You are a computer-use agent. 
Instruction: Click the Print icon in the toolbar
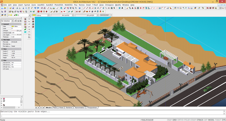click(17, 8)
